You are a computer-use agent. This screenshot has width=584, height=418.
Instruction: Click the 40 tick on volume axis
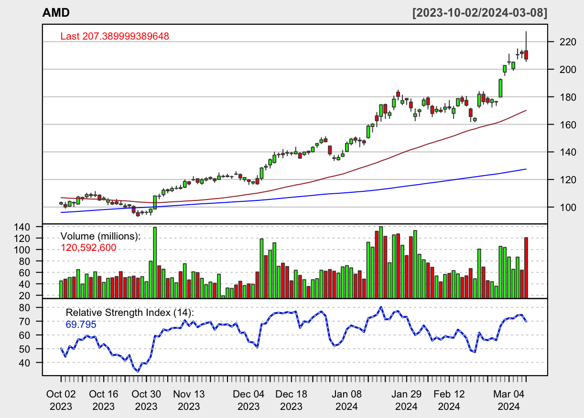point(25,284)
